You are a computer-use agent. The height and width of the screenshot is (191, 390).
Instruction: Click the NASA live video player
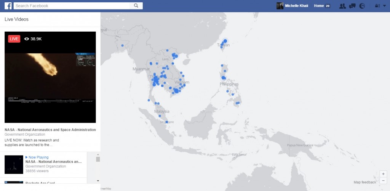pos(50,77)
